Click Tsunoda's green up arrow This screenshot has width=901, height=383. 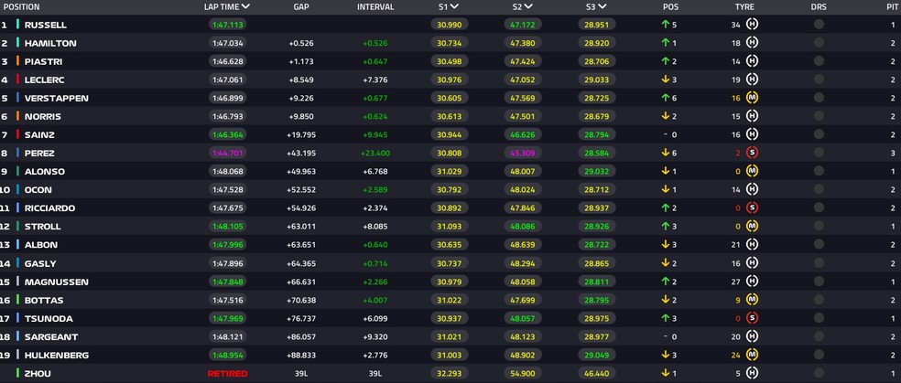click(x=666, y=318)
